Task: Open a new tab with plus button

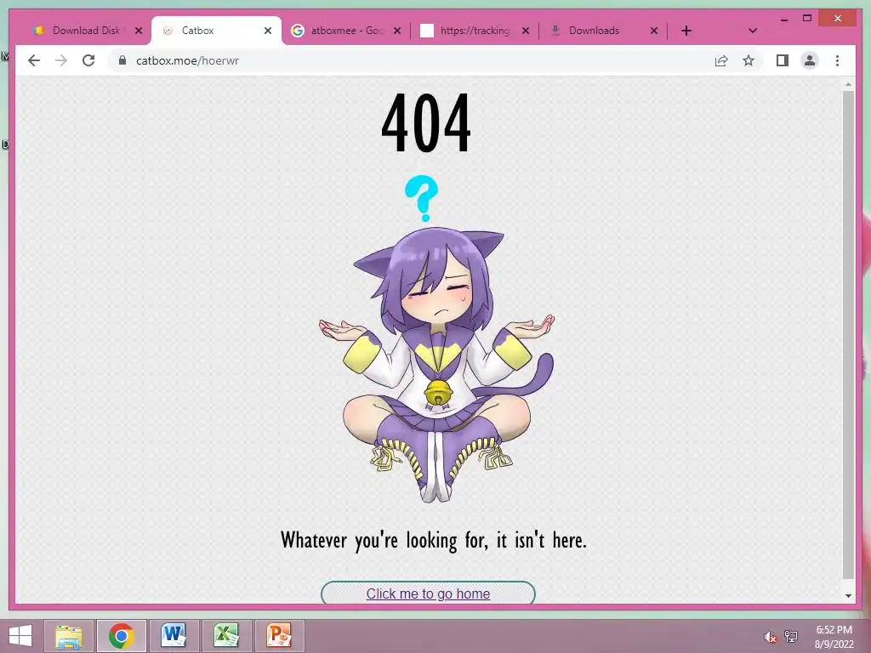Action: (686, 31)
